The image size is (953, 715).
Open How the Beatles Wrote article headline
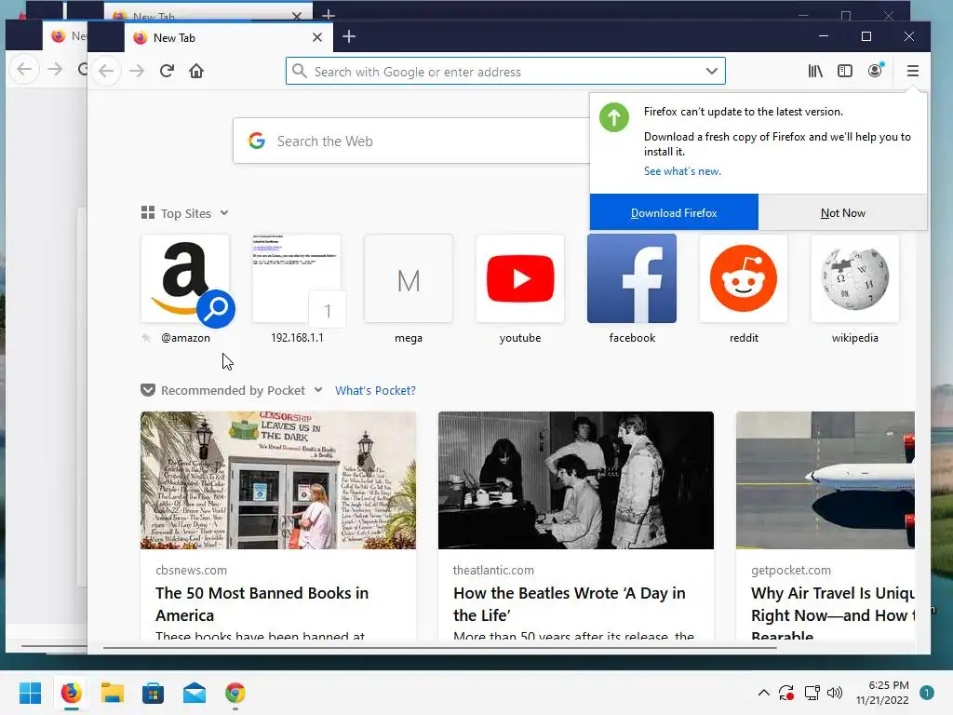click(570, 604)
